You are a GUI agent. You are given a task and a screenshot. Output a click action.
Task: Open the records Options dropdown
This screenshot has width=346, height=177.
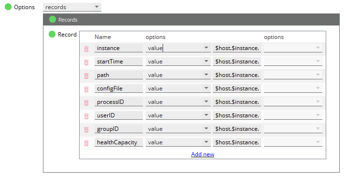72,7
